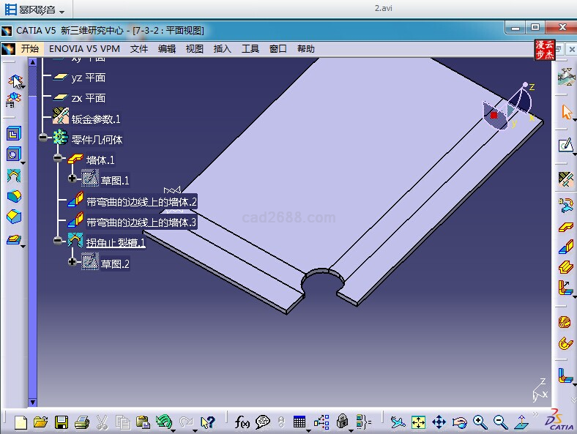Select 拐角止裂槽.1 in the tree
Viewport: 577px width, 434px height.
(116, 242)
